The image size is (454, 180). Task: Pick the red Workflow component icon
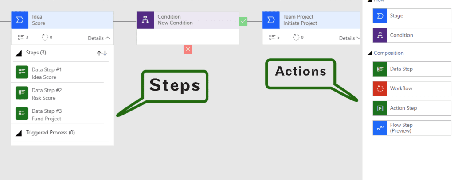[380, 89]
